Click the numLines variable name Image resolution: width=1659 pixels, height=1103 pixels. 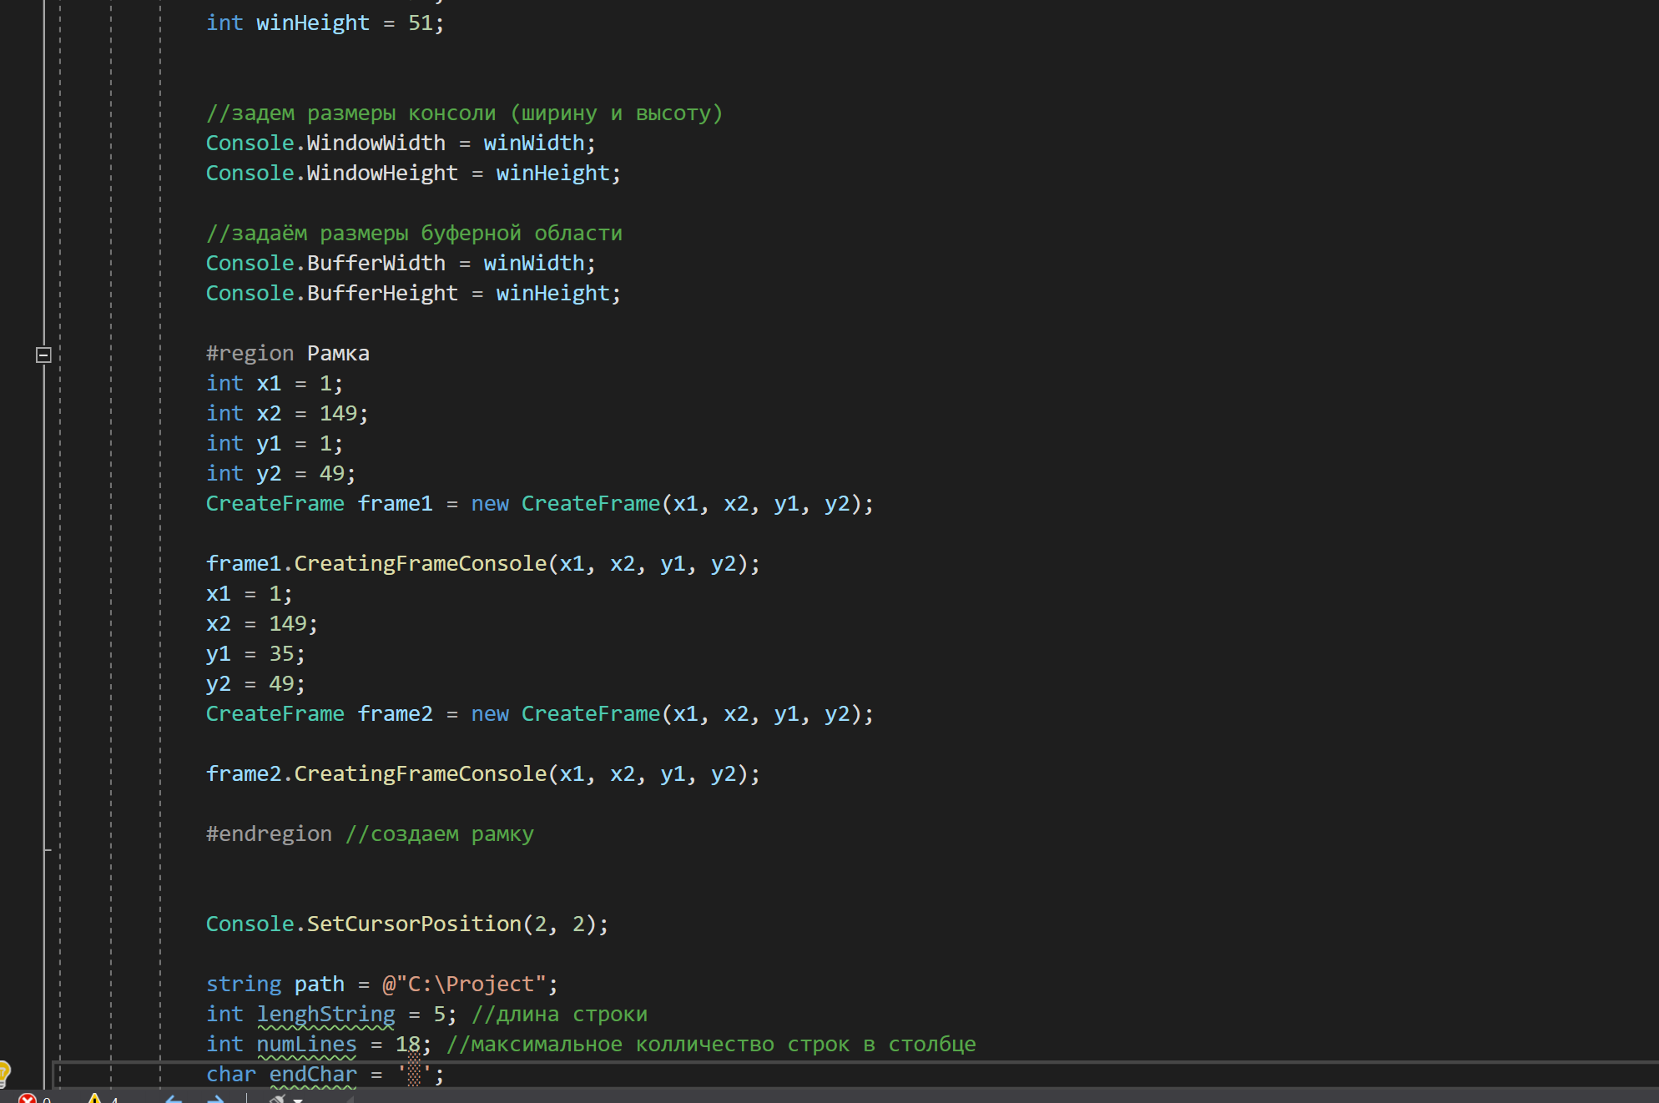click(x=306, y=1044)
